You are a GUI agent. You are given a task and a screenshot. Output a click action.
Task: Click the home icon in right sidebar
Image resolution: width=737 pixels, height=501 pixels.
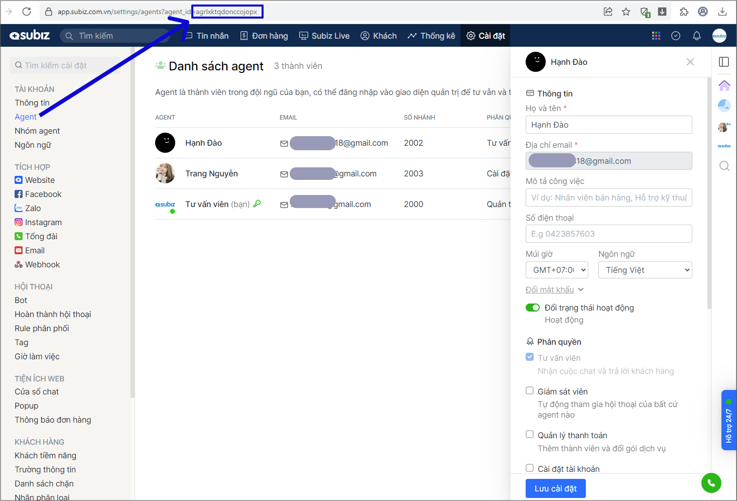(724, 85)
